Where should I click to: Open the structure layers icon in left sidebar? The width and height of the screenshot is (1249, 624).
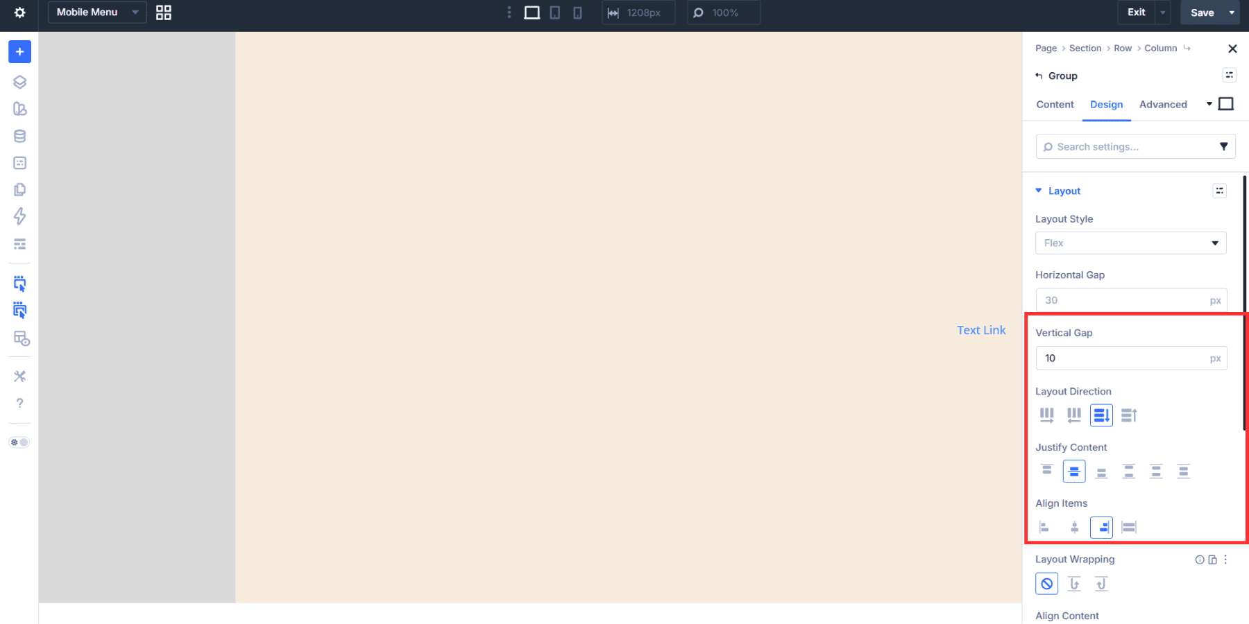pyautogui.click(x=19, y=81)
